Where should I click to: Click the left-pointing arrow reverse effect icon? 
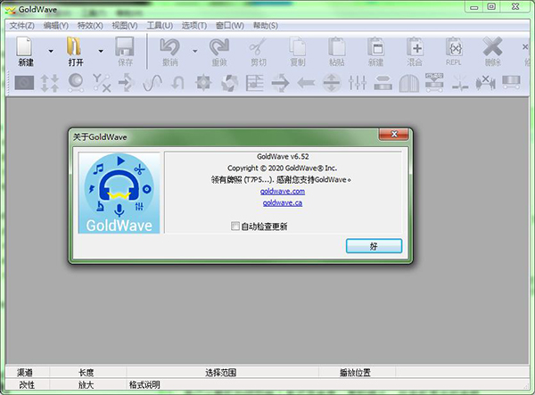click(x=306, y=83)
